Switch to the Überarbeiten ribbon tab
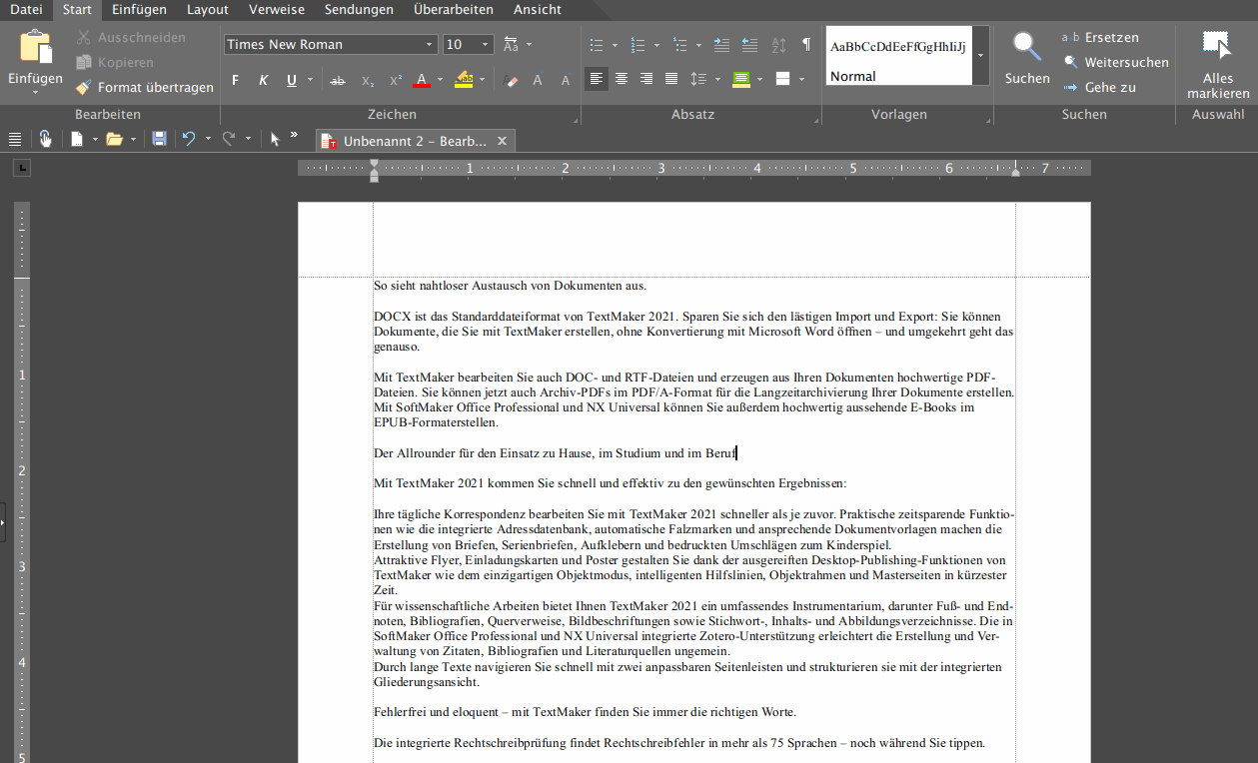 [454, 10]
